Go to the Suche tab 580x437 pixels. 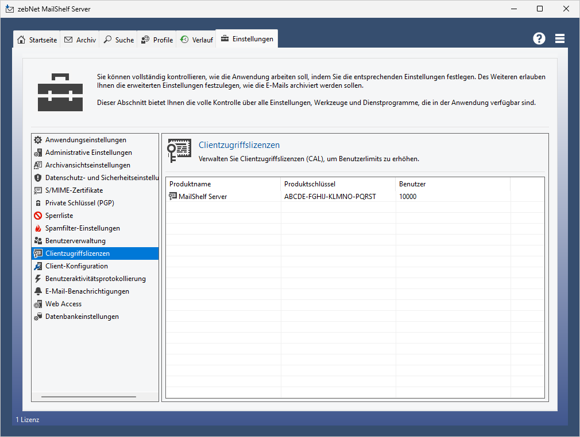[x=119, y=40]
